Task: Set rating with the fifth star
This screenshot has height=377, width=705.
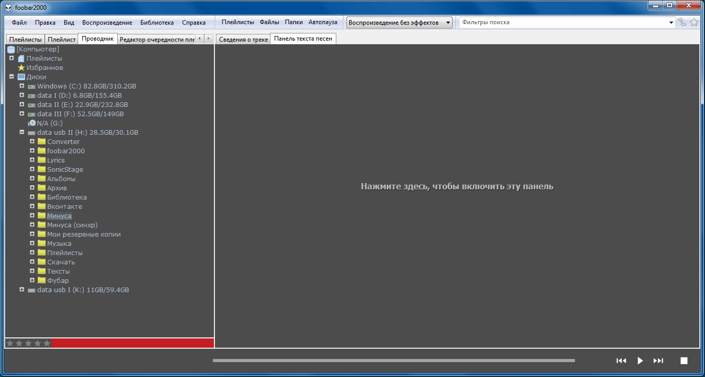Action: coord(47,343)
